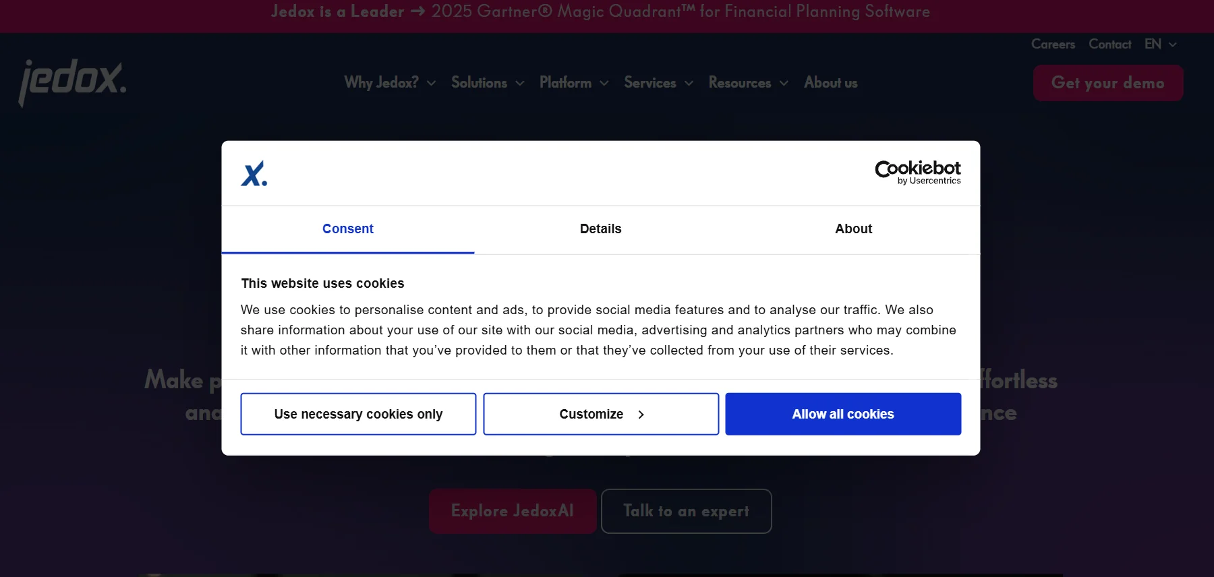Image resolution: width=1214 pixels, height=577 pixels.
Task: Open the About us menu item
Action: point(830,83)
